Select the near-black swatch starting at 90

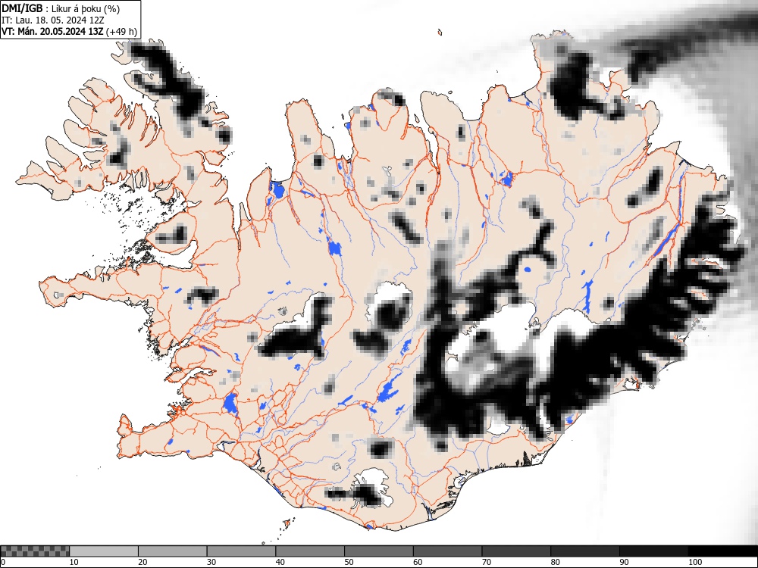(x=653, y=551)
